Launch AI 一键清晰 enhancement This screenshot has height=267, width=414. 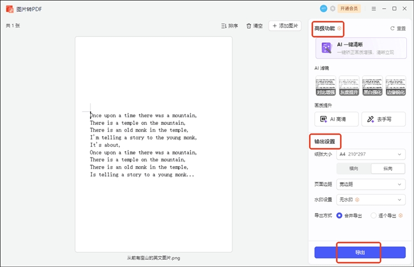click(360, 48)
